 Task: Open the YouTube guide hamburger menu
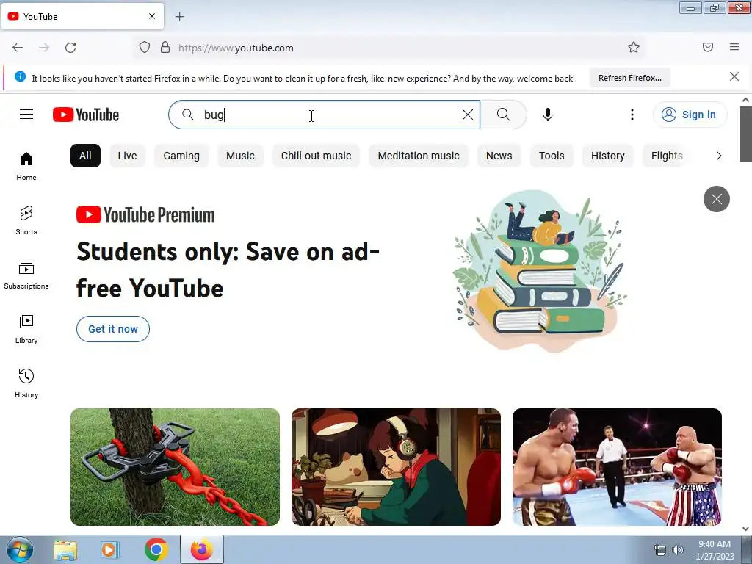pos(26,115)
